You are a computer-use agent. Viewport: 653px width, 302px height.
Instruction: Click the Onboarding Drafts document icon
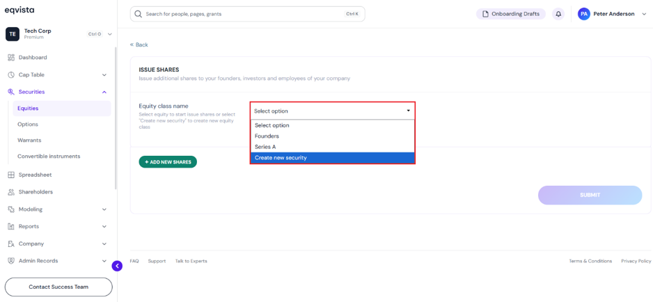(485, 14)
